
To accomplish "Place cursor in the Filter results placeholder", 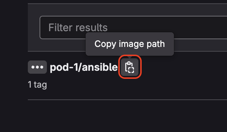I will click(78, 27).
